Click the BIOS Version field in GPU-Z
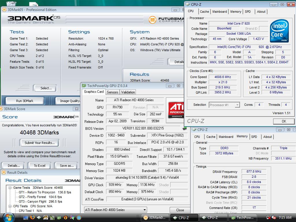This screenshot has width=296, height=222. 143,128
